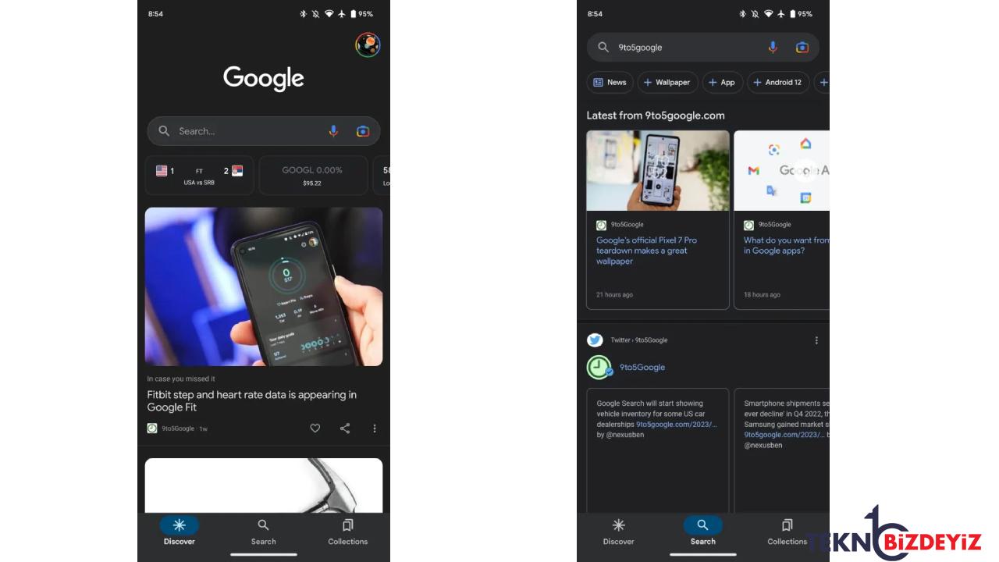Open Google Lens in the 9to5google search bar
The image size is (999, 562).
802,47
